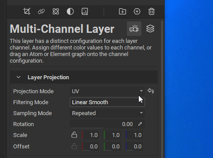Click the atom icon in toolbar

pyautogui.click(x=56, y=11)
